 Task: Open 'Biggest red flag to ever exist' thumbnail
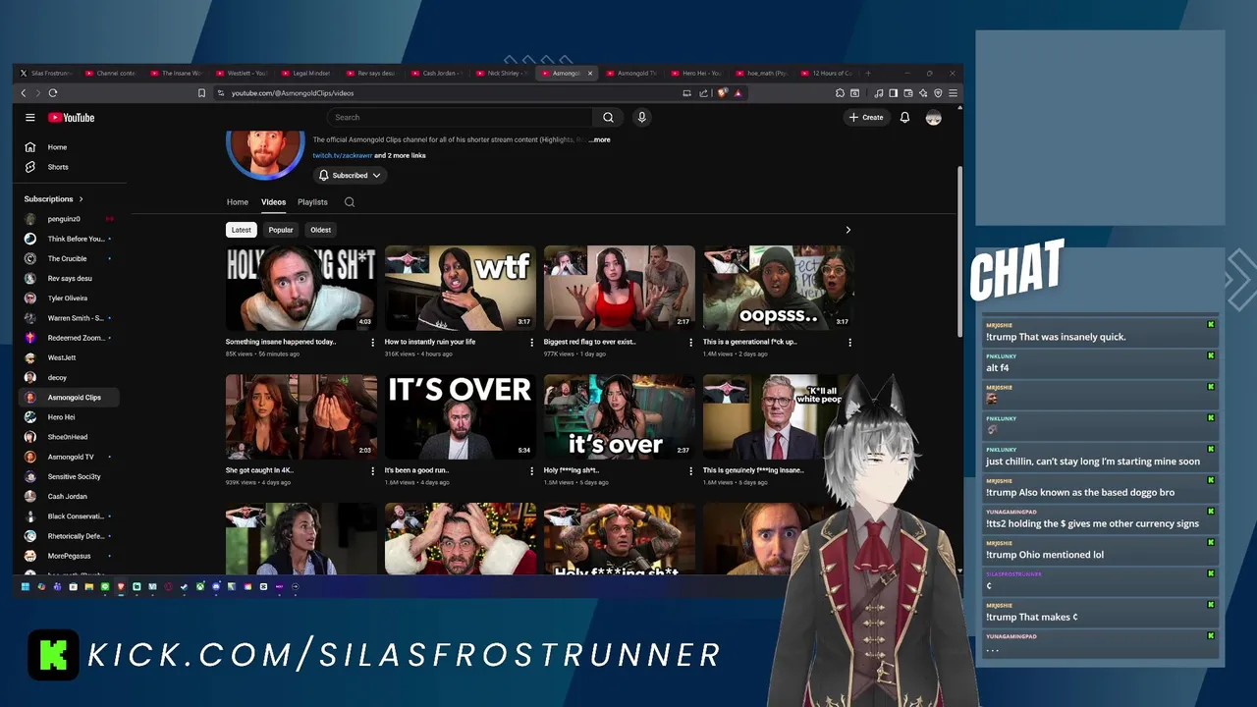coord(619,288)
